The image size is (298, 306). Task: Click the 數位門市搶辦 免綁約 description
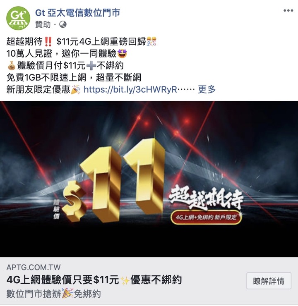pyautogui.click(x=53, y=294)
